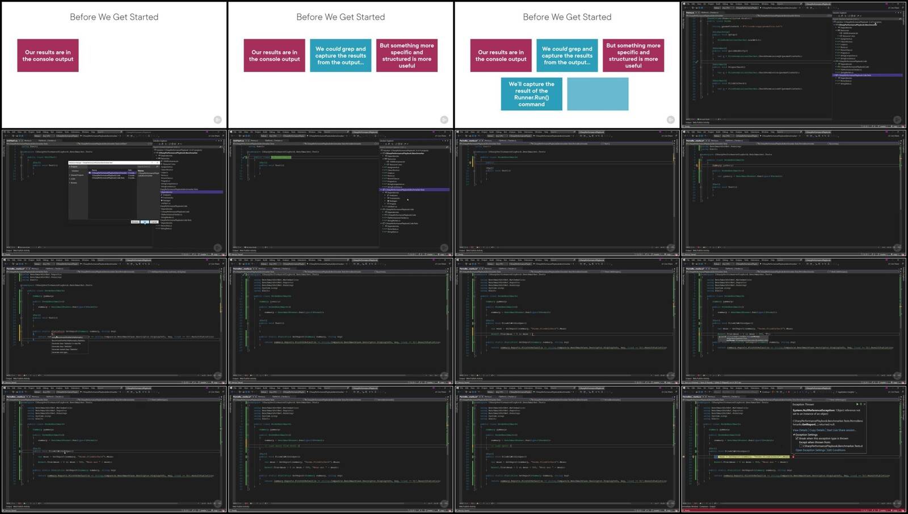The width and height of the screenshot is (908, 514).
Task: Click the play icon on the first slide
Action: pyautogui.click(x=217, y=120)
